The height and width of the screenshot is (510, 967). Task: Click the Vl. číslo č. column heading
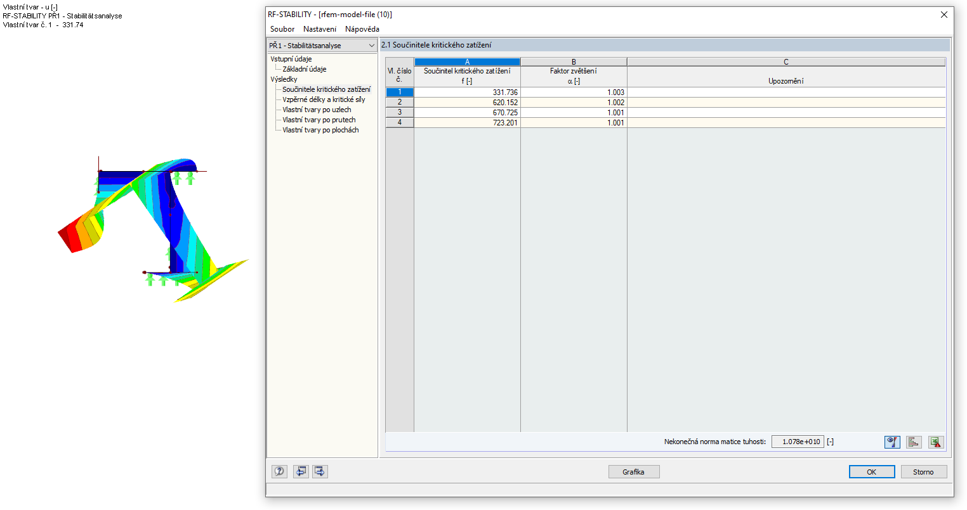[x=400, y=73]
